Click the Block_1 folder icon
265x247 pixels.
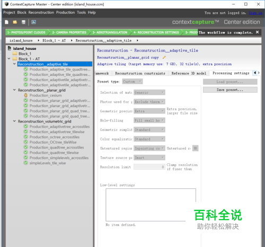tap(15, 54)
